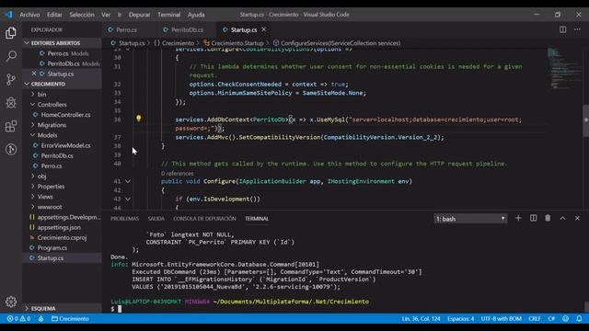
Task: Open the bottom activity bar extension icon
Action: 11,149
